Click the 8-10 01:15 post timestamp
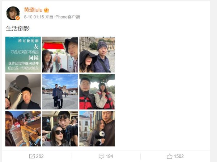Image resolution: width=217 pixels, height=162 pixels. click(34, 17)
